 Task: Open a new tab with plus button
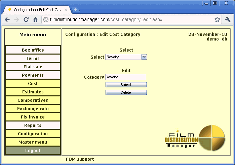click(x=76, y=10)
